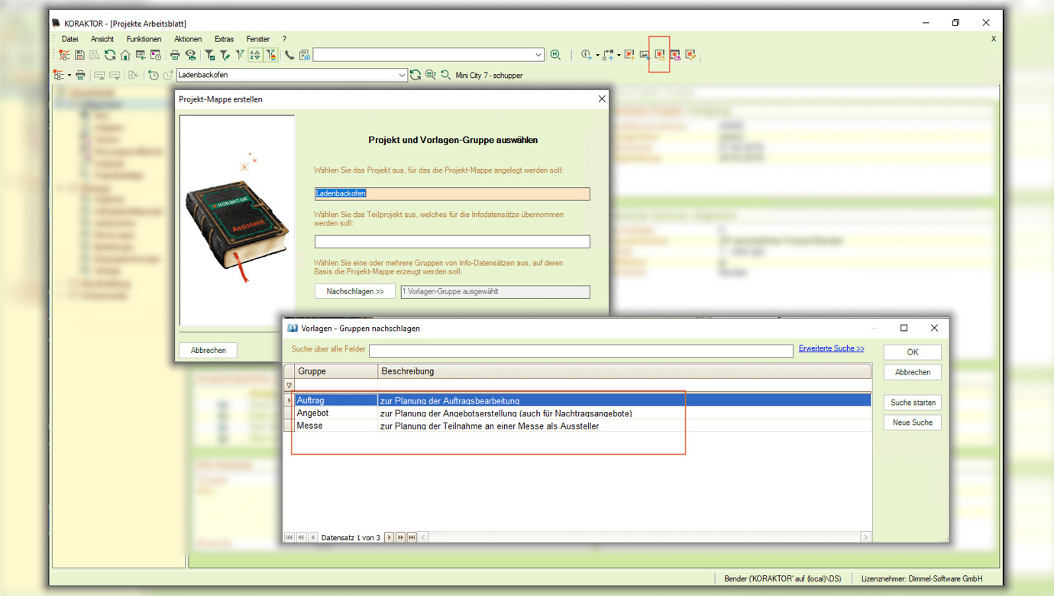Open the filter row funnel in grid
Viewport: 1054px width, 596px height.
(x=289, y=386)
